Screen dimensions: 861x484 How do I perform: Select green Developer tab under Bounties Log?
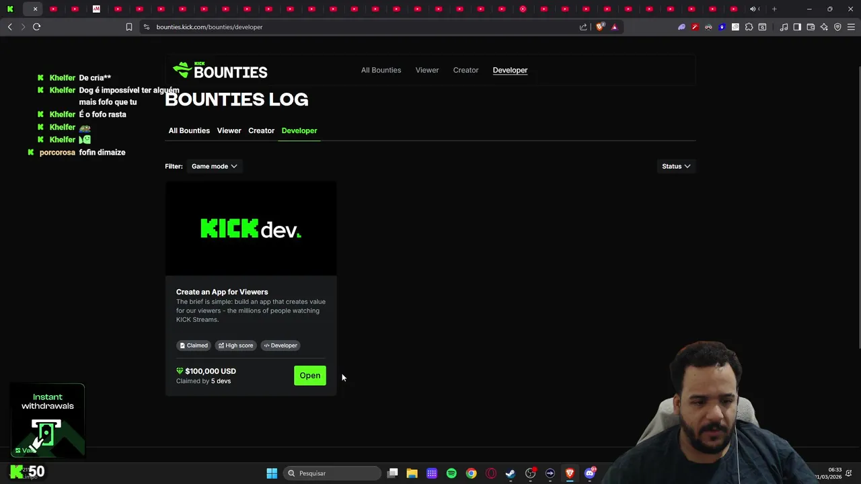(299, 130)
